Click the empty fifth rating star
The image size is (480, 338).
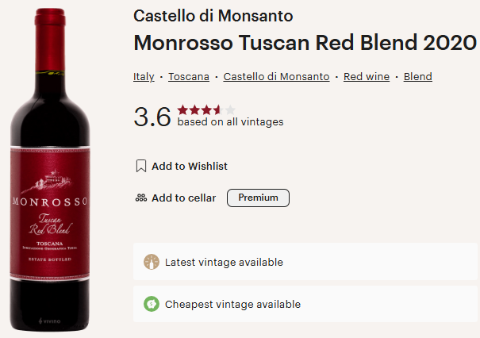230,109
